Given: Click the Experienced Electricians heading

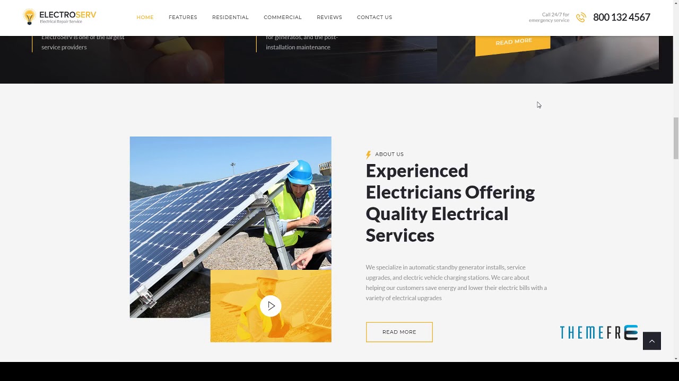Looking at the screenshot, I should click(x=450, y=203).
